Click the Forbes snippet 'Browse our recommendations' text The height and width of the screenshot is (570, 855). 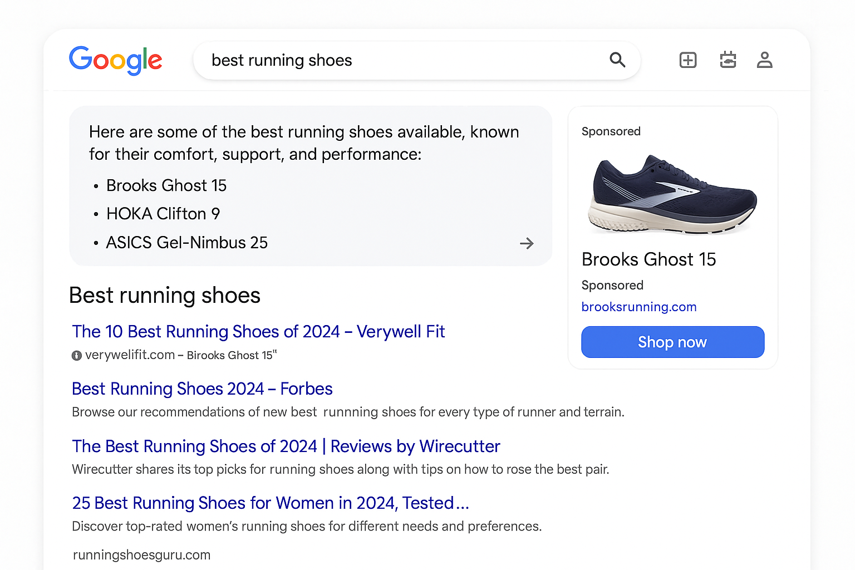click(348, 412)
